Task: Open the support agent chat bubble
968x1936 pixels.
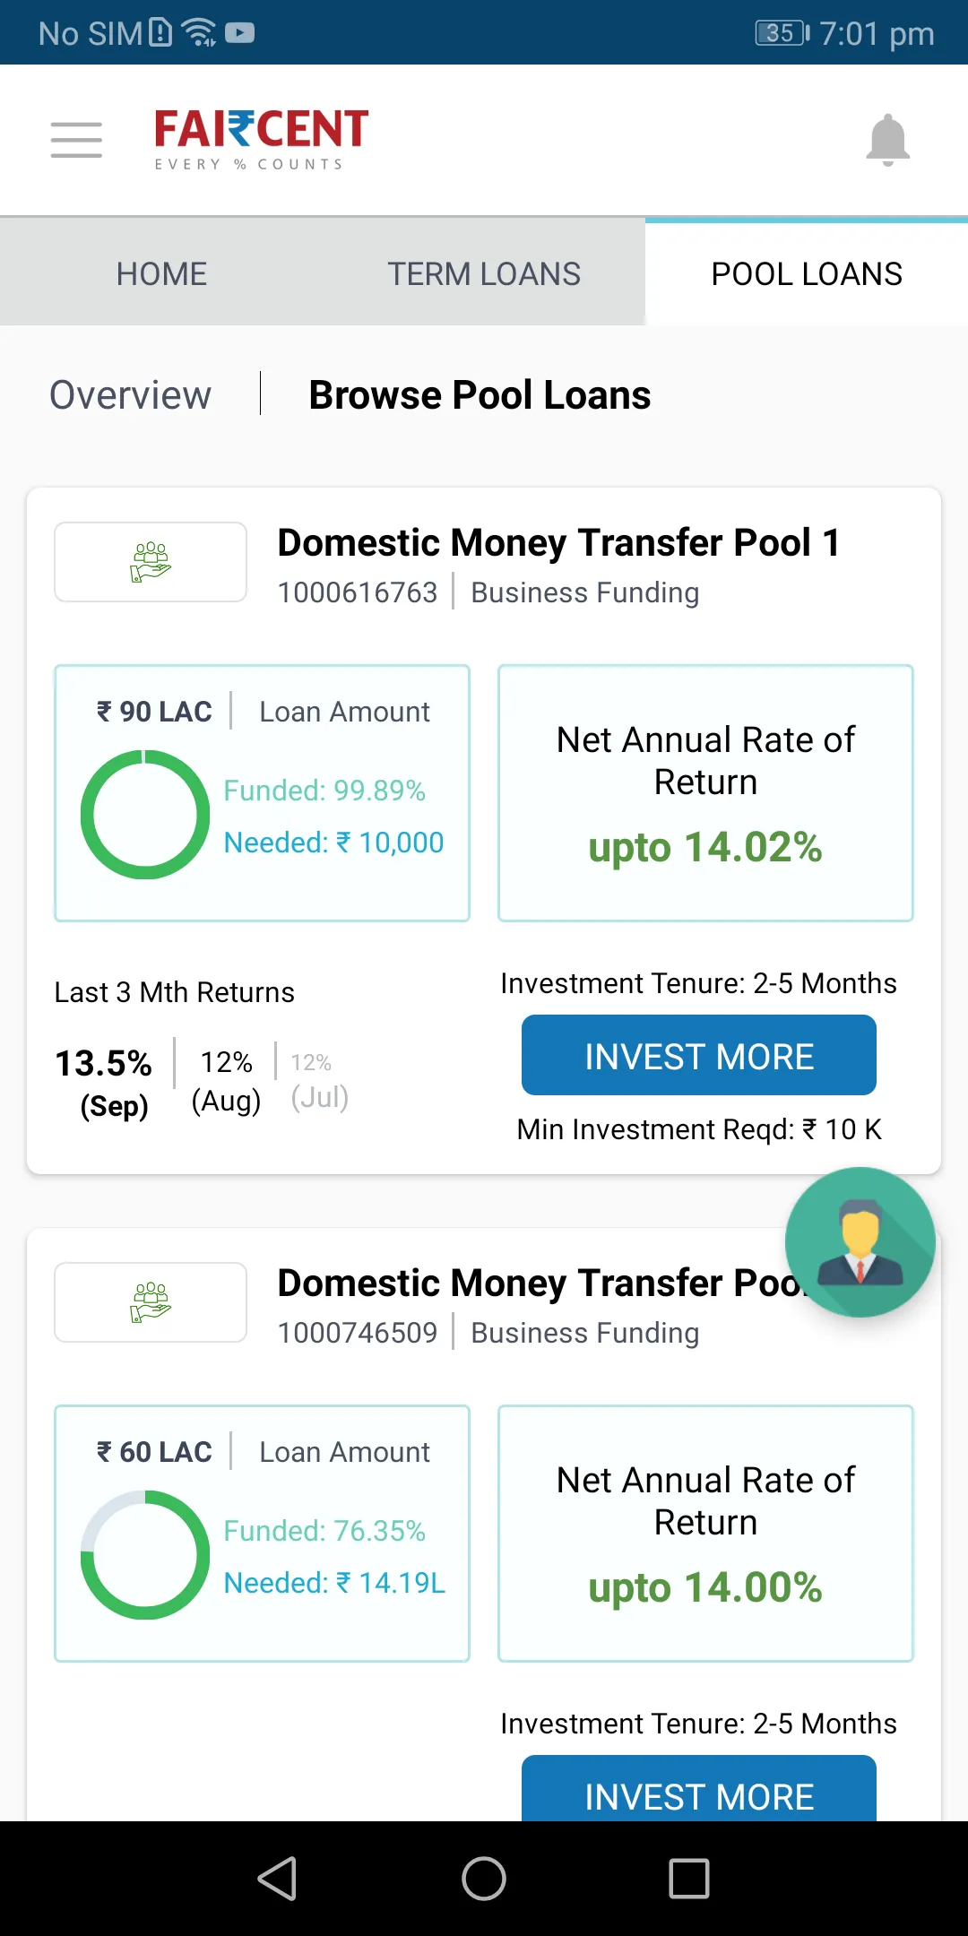Action: [860, 1241]
